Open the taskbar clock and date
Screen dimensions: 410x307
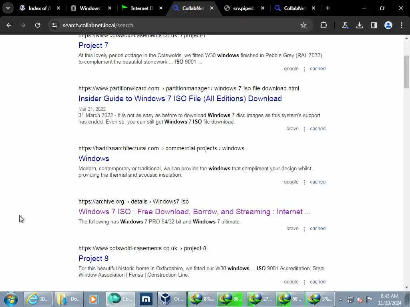390,299
